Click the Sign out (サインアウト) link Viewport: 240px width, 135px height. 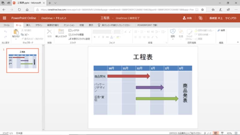231,18
